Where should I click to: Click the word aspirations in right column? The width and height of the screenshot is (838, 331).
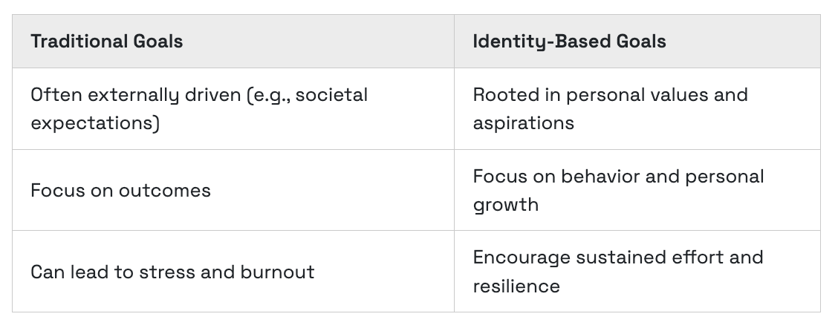tap(523, 123)
